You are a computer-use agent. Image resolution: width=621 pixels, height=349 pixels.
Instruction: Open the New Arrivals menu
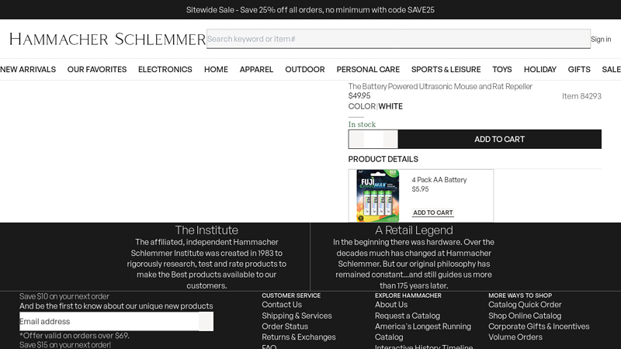tap(28, 69)
